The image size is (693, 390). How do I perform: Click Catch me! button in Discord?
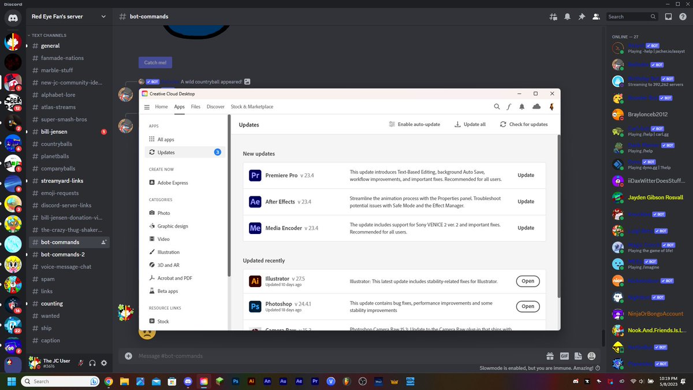coord(155,62)
